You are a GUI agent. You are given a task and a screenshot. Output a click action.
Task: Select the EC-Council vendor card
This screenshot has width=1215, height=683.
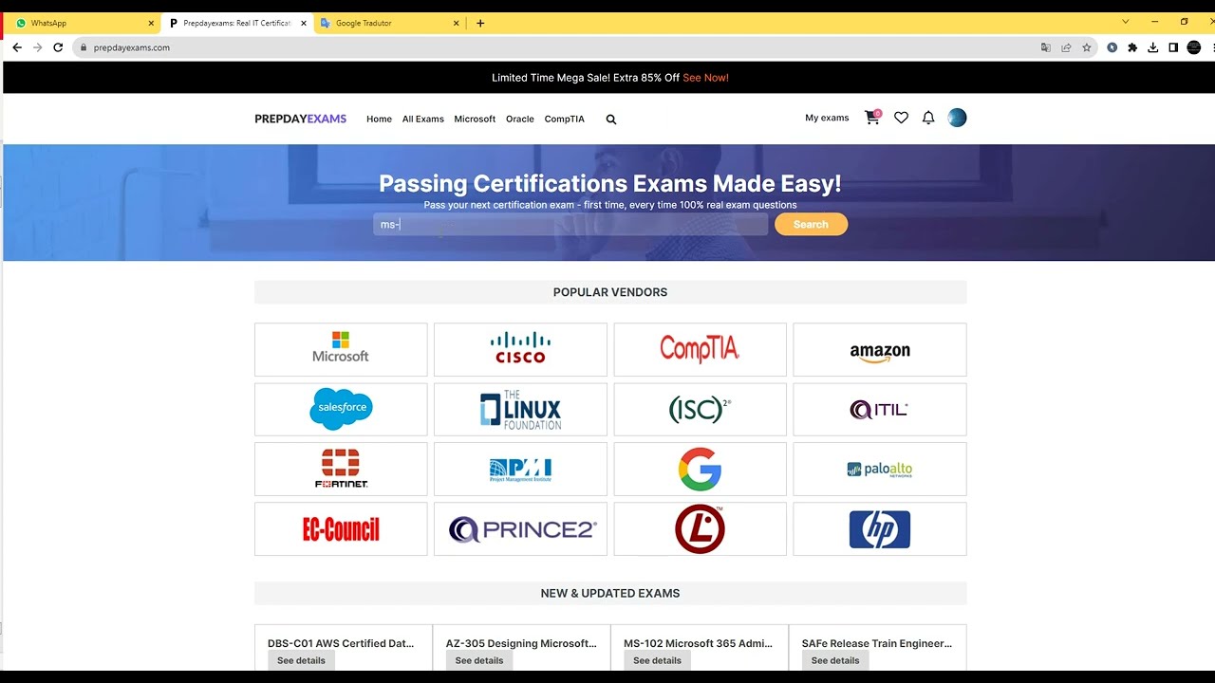pos(341,528)
